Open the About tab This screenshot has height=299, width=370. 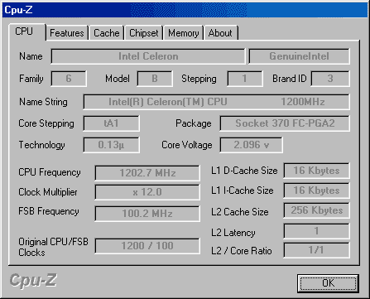(x=220, y=33)
